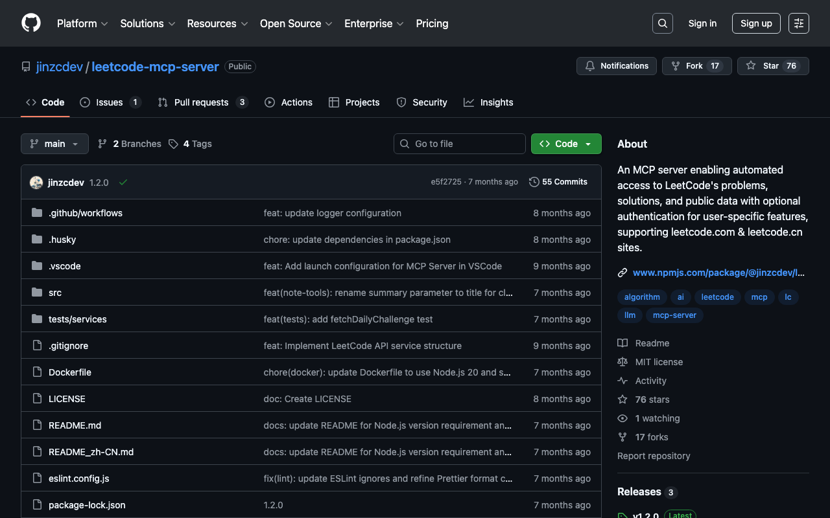Switch to the Issues tab

pos(110,102)
